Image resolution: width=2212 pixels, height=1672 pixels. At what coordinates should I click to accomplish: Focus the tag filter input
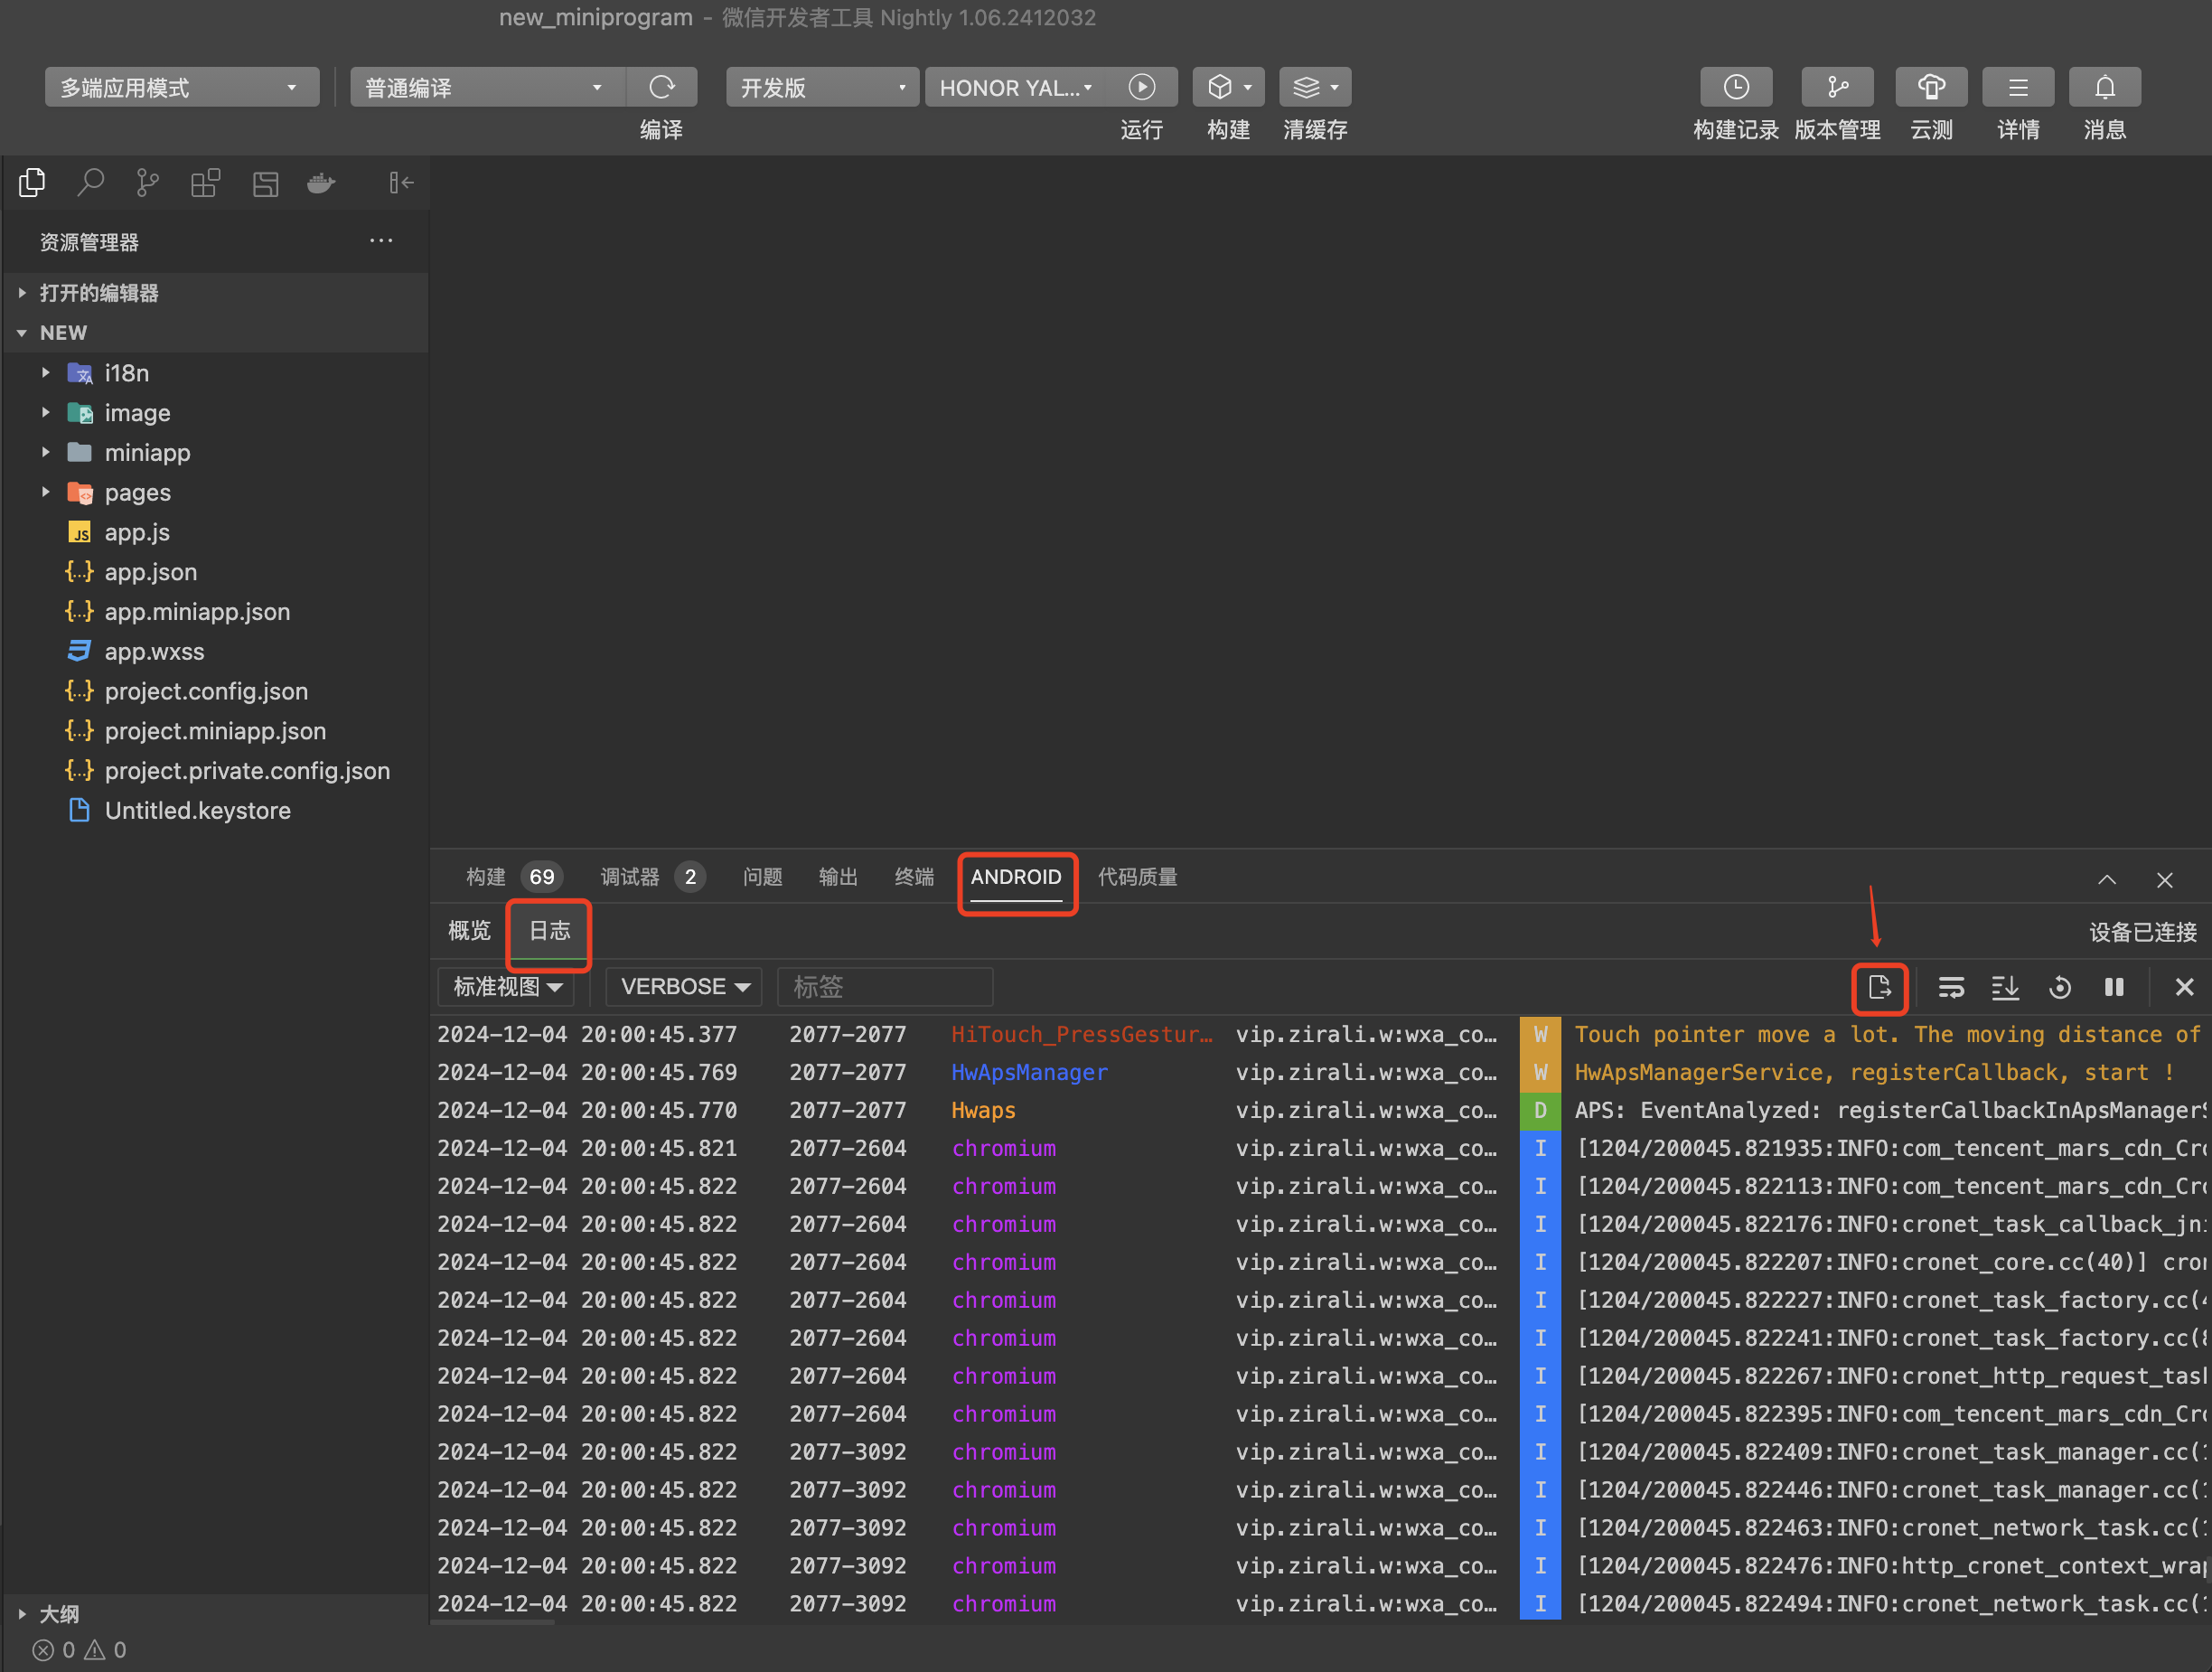(x=885, y=987)
